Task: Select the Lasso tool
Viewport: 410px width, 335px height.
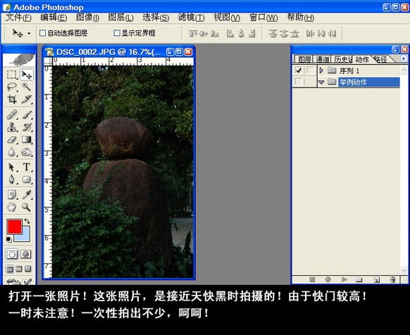Action: [x=12, y=87]
